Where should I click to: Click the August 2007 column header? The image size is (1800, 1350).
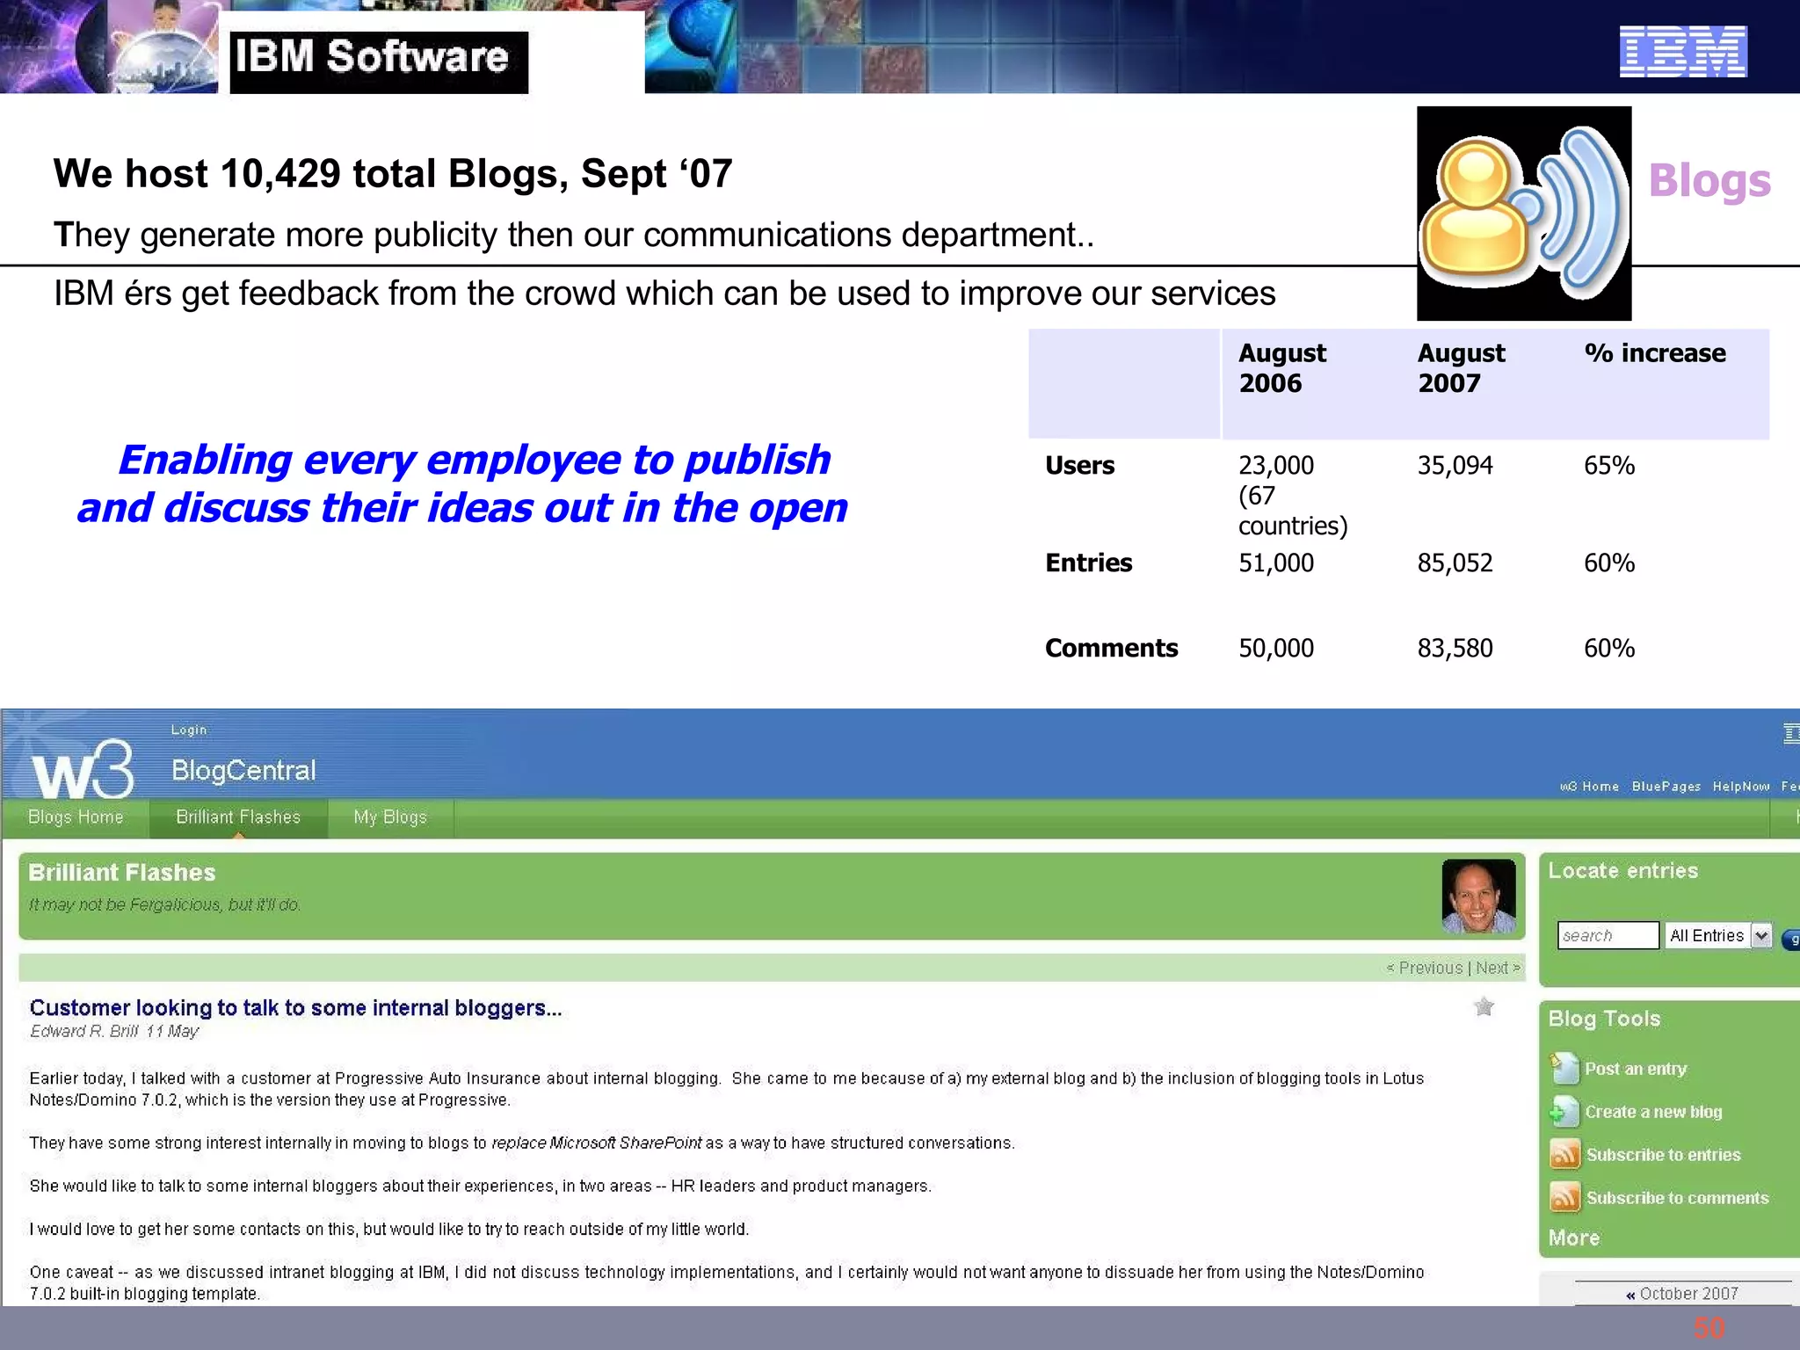coord(1461,368)
